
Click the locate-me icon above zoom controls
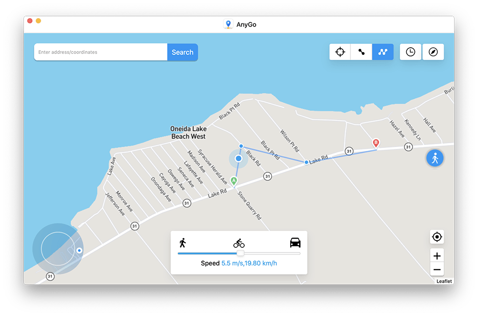click(436, 237)
